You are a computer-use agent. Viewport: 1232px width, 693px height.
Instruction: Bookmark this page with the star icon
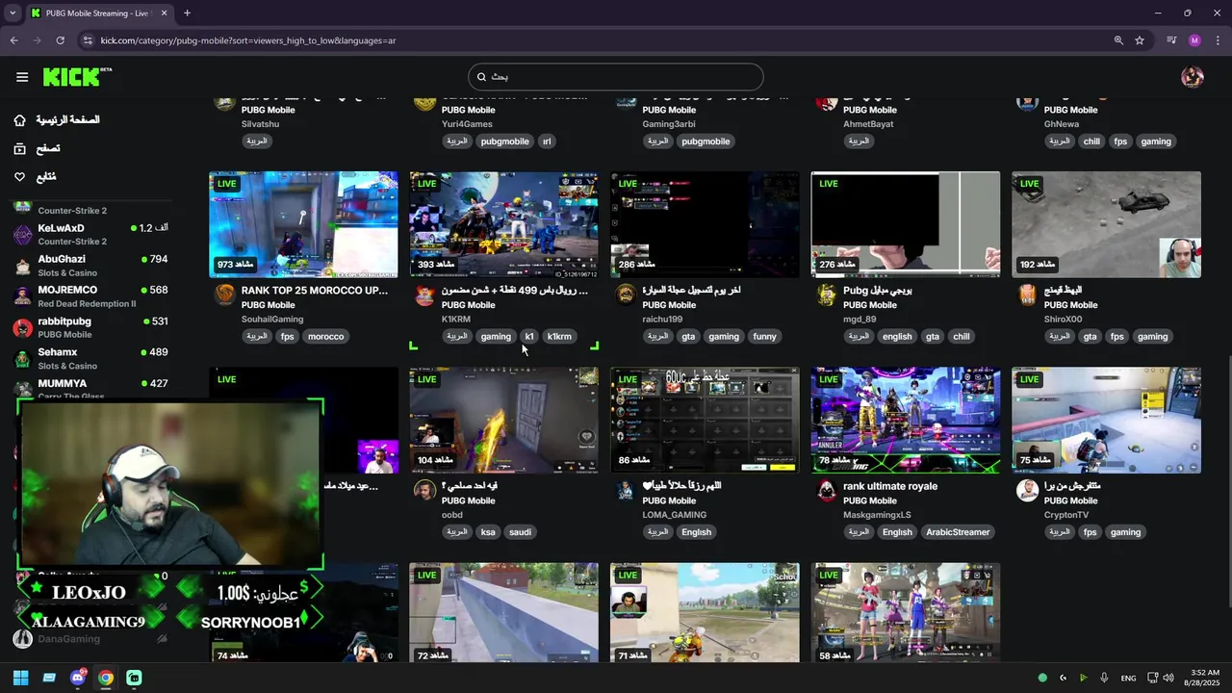point(1140,40)
